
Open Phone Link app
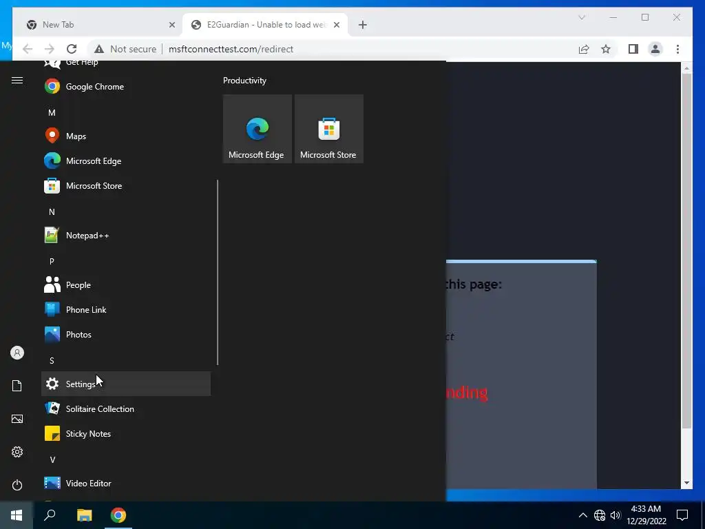[x=126, y=309]
